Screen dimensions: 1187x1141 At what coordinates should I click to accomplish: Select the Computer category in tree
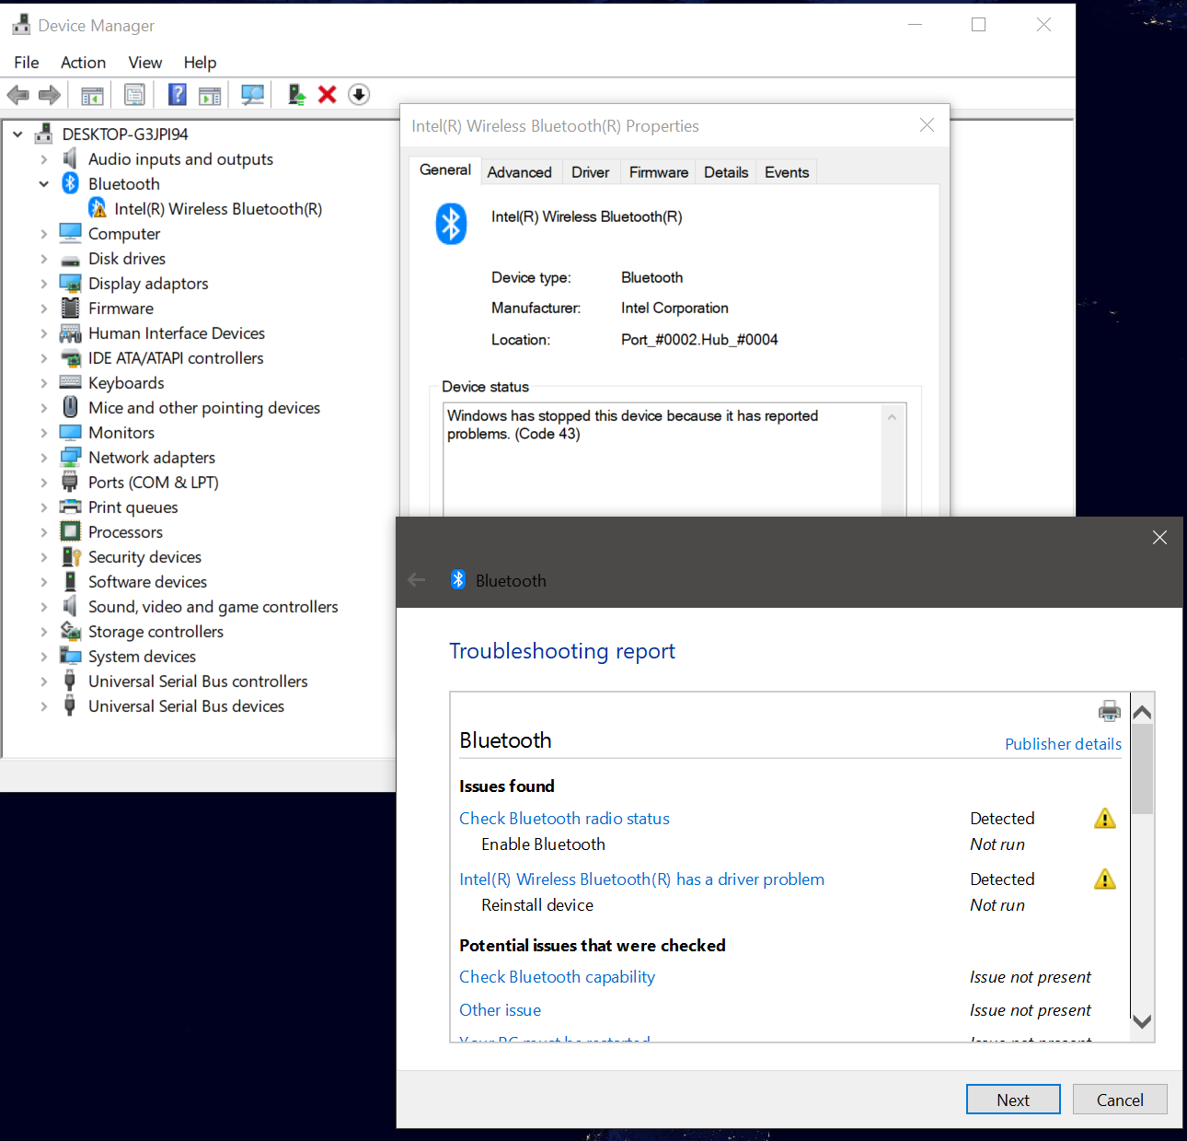(124, 233)
